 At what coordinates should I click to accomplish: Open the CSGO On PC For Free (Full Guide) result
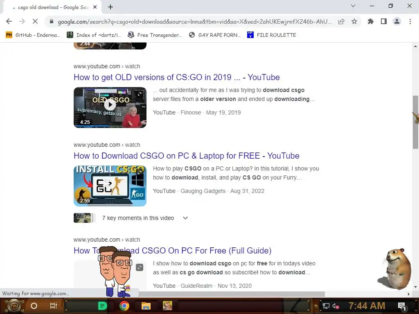[173, 251]
